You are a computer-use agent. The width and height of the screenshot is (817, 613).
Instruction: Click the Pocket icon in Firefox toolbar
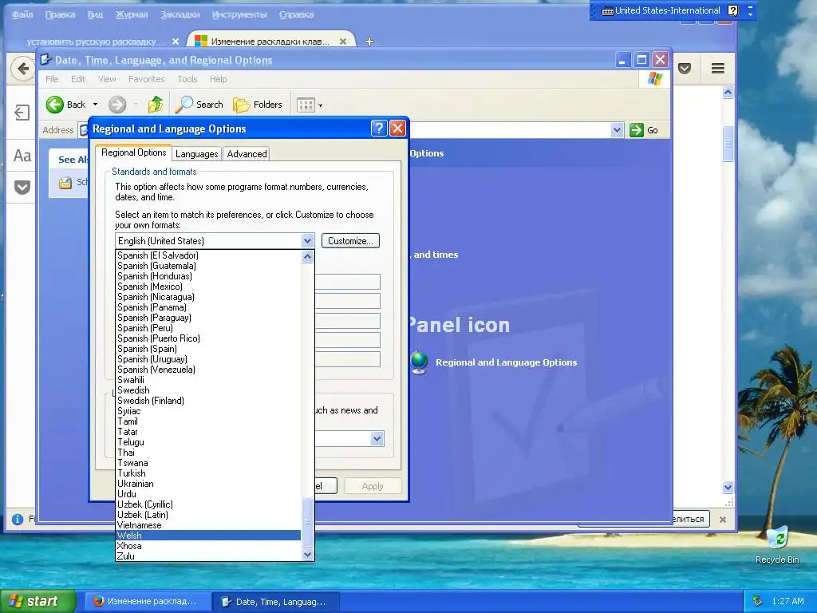coord(685,69)
